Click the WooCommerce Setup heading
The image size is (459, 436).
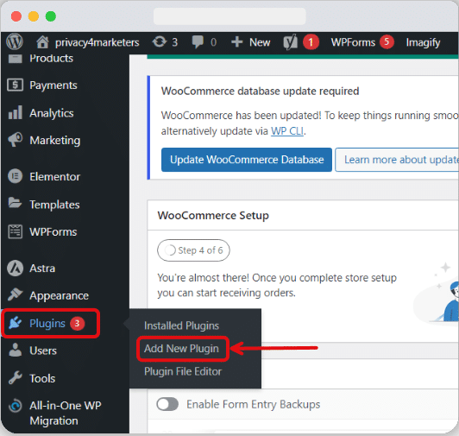click(x=213, y=215)
